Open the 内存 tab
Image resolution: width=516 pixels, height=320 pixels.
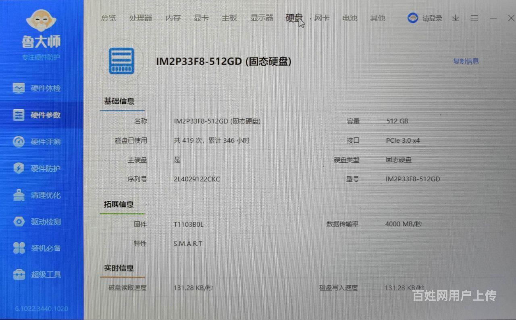coord(173,18)
